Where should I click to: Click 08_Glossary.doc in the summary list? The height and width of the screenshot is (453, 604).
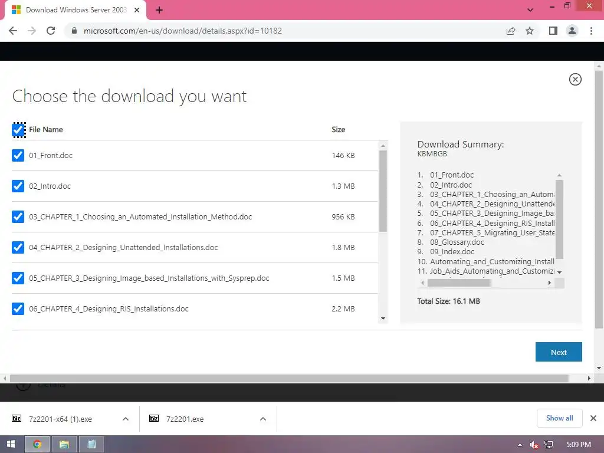pyautogui.click(x=457, y=242)
